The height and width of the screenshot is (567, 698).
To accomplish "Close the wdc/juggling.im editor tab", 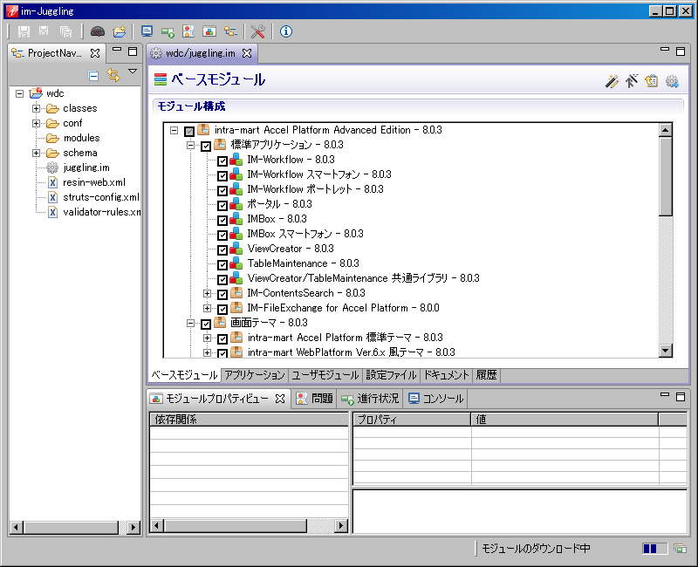I will pos(247,53).
